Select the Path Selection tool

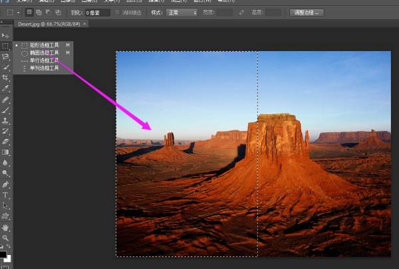click(x=5, y=205)
